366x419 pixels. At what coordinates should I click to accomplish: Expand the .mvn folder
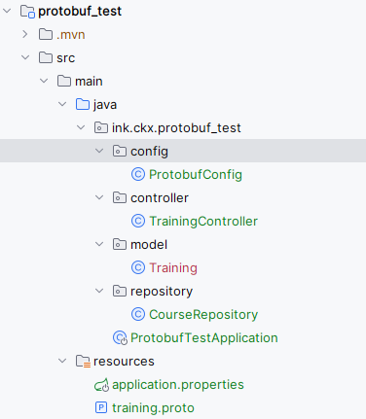coord(25,34)
